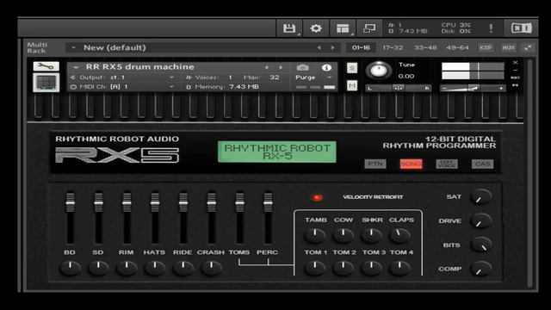
Task: Click the SHKR knob
Action: [x=371, y=235]
